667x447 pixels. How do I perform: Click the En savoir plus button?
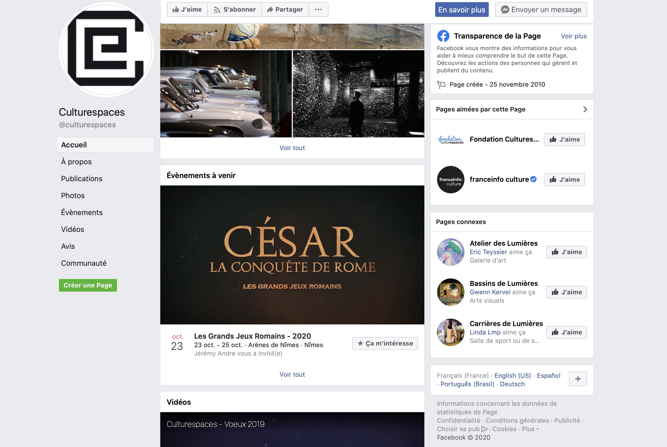click(x=462, y=10)
